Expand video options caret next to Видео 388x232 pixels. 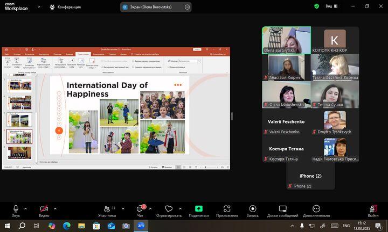point(55,209)
